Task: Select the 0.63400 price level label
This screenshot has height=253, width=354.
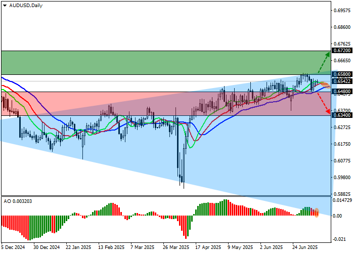Action: tap(342, 115)
